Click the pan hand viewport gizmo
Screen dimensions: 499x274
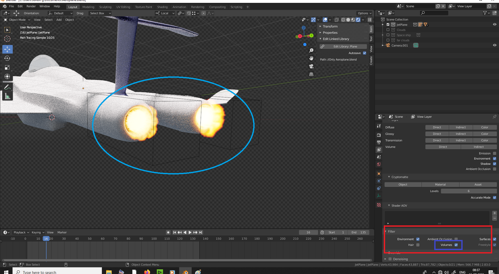(311, 58)
